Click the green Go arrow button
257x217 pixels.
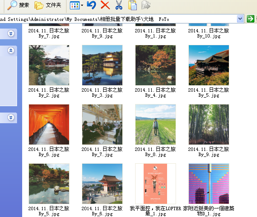tap(251, 19)
